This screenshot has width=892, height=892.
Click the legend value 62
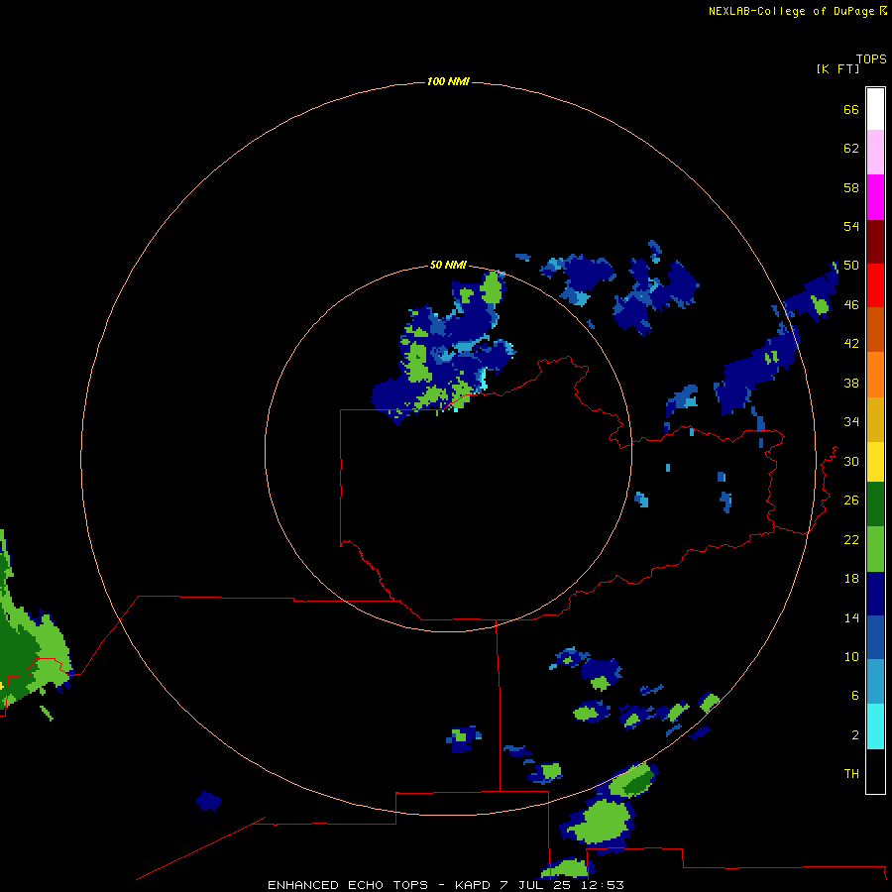tap(851, 149)
